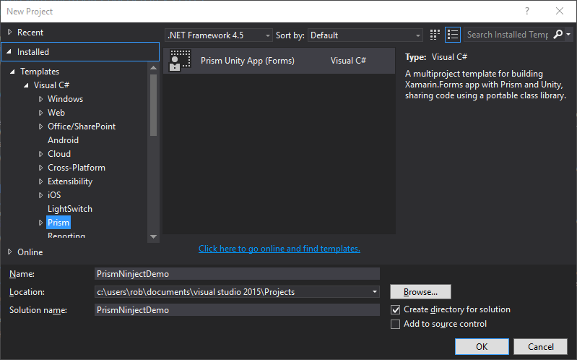
Task: Click the go online and find templates link
Action: [x=279, y=249]
